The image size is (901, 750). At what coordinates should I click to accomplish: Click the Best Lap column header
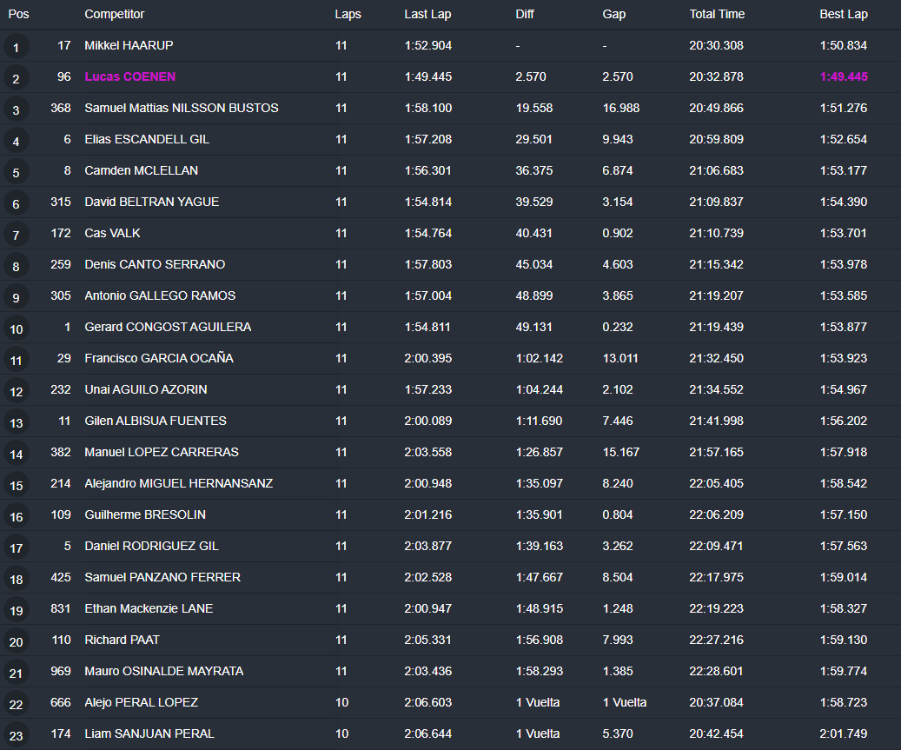(x=843, y=14)
